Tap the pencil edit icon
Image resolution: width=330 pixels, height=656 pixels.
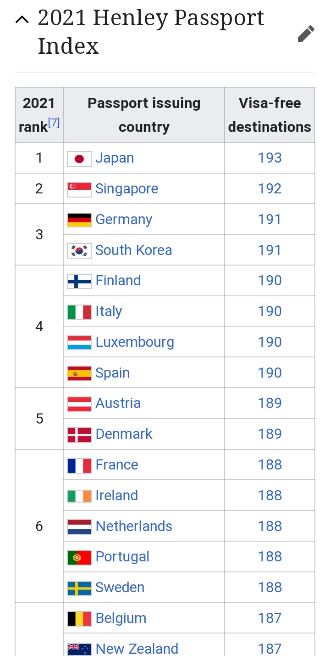(x=306, y=34)
